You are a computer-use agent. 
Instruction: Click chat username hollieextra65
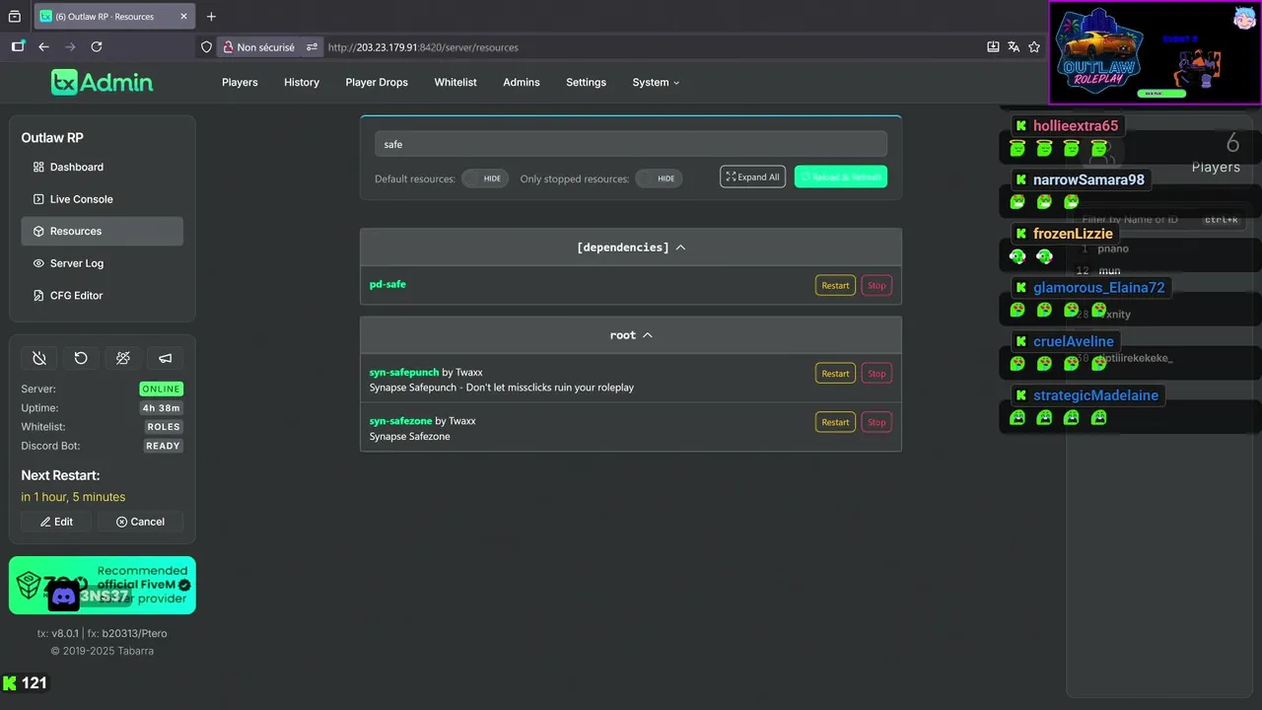1076,126
